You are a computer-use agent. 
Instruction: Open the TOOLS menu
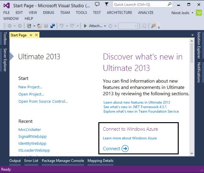[x=82, y=13]
